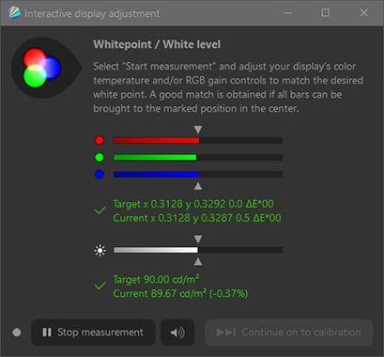Click the Current 89.67 cd/m² text

tap(180, 294)
